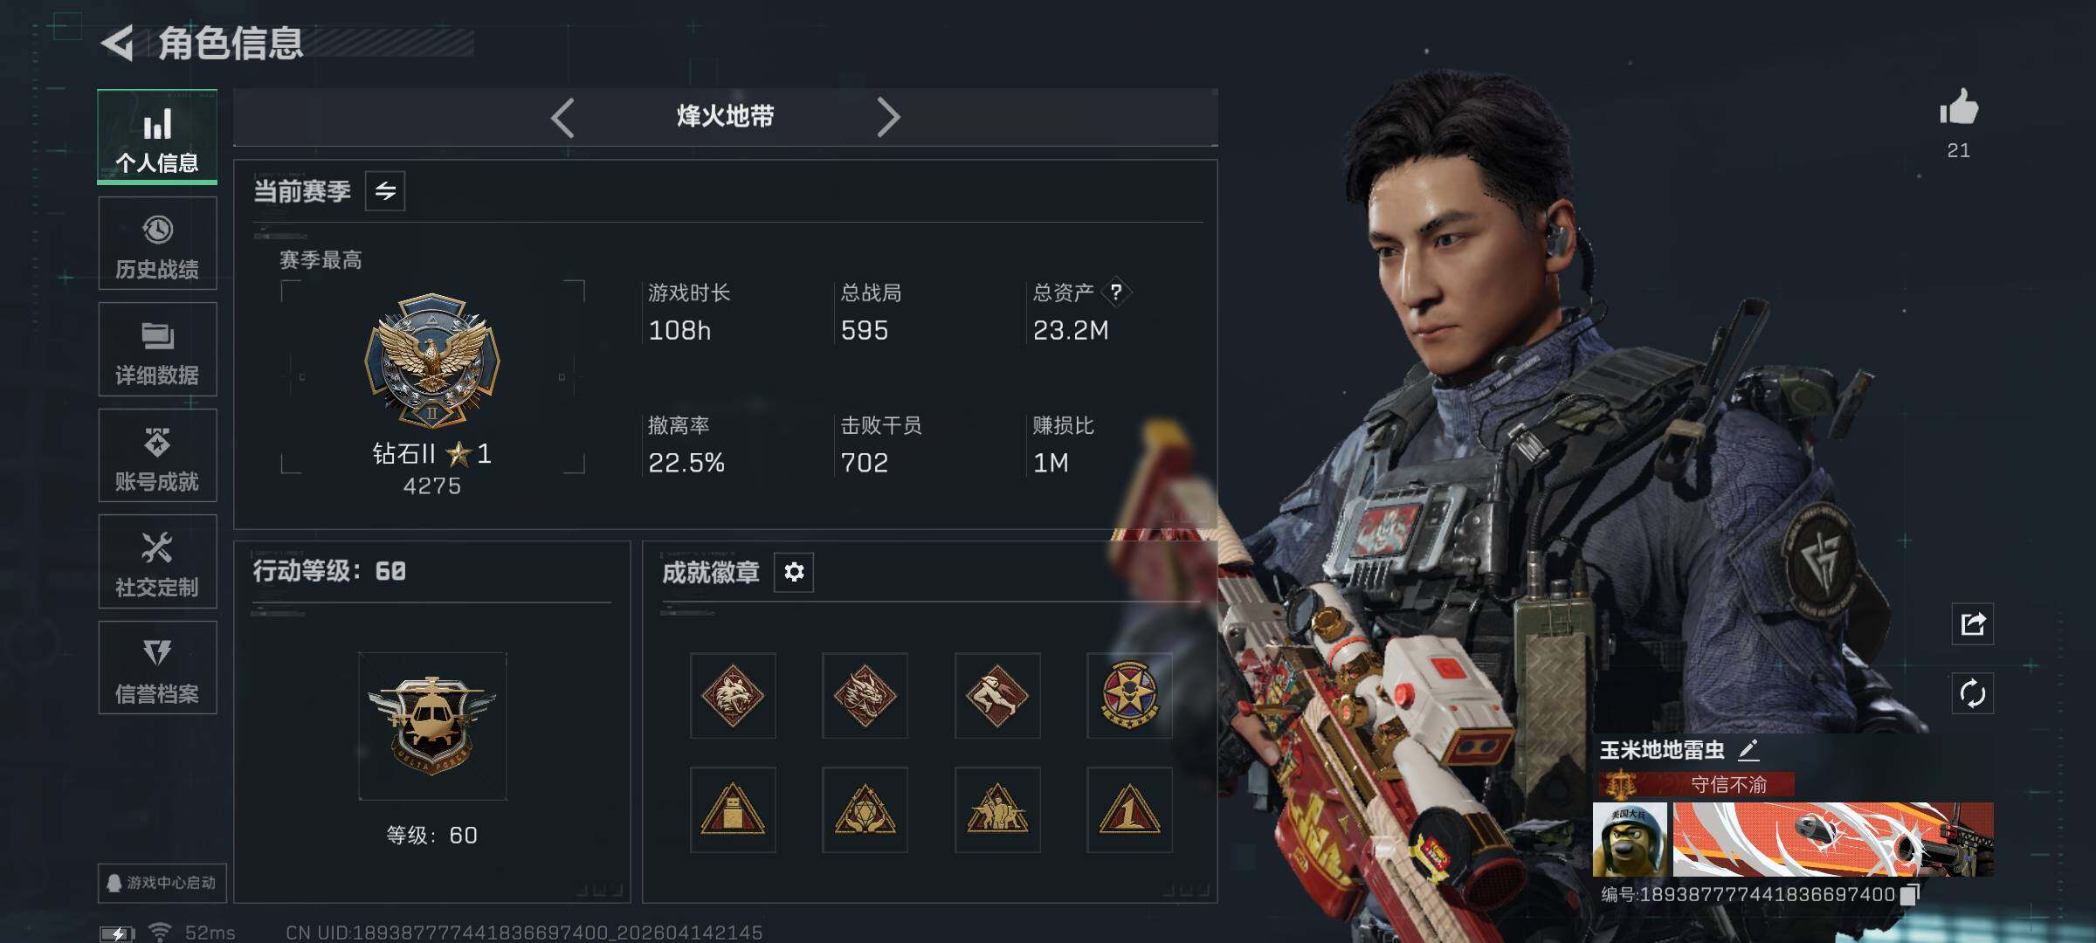Open achievement badge settings gear
Viewport: 2096px width, 943px height.
[794, 572]
